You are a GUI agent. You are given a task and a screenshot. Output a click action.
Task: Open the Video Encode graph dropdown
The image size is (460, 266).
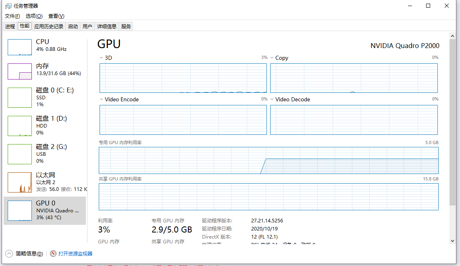pyautogui.click(x=101, y=100)
